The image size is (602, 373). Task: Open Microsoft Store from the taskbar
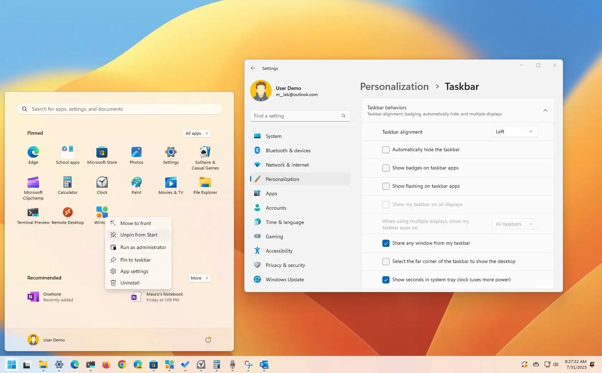point(153,365)
